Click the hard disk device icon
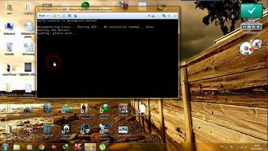Image resolution: width=268 pixels, height=151 pixels. coord(153,16)
